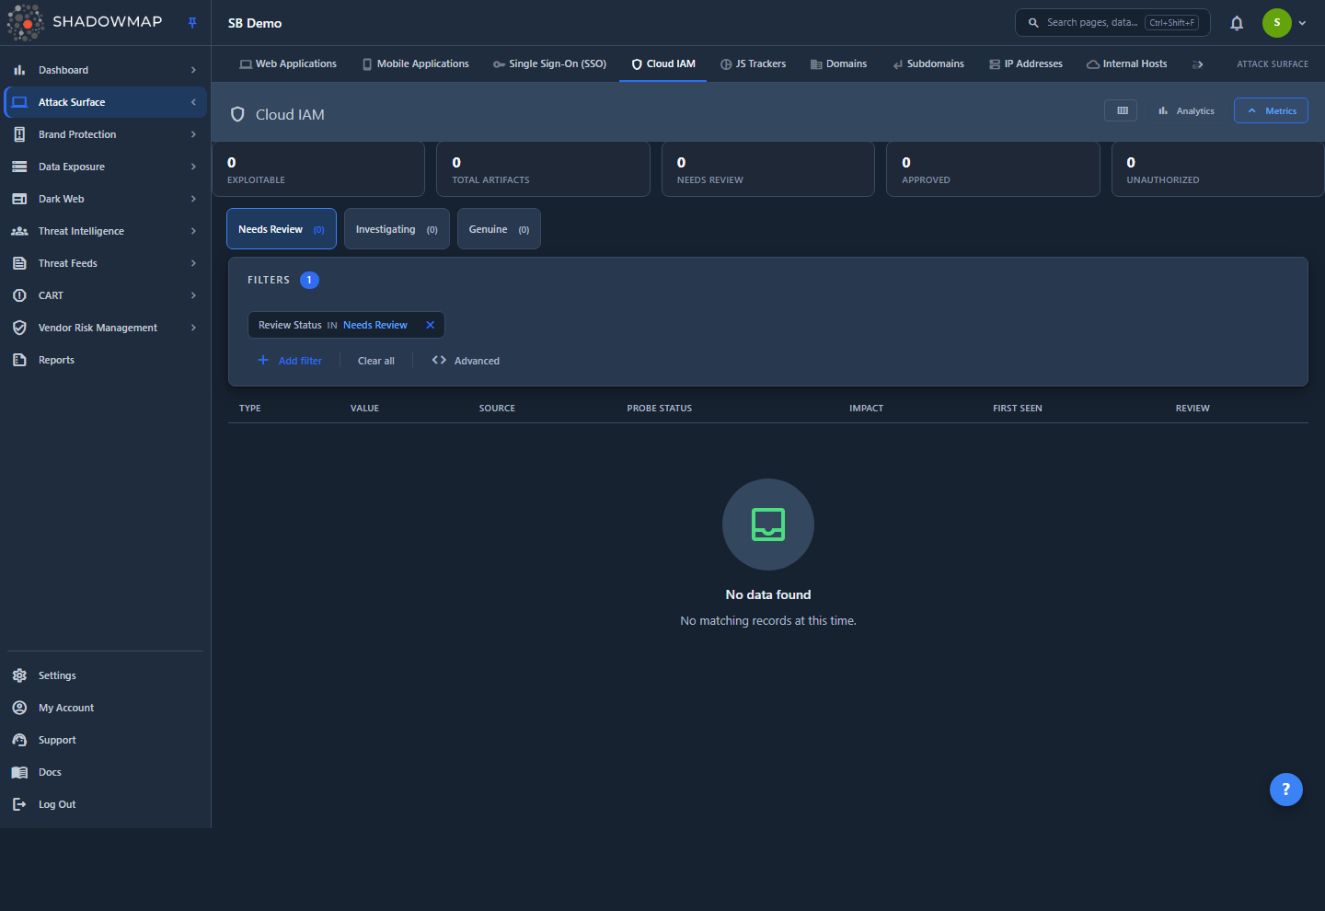Image resolution: width=1325 pixels, height=911 pixels.
Task: Switch to the Web Applications tab
Action: point(288,64)
